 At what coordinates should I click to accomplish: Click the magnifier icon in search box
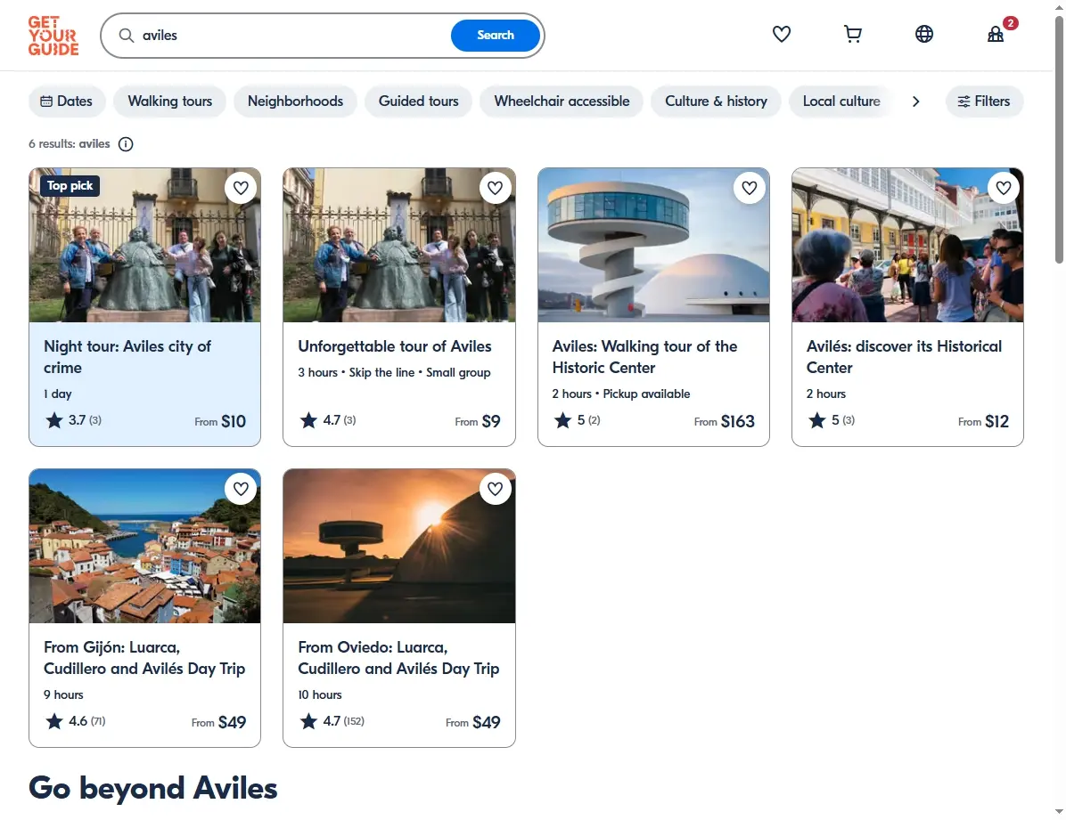point(126,36)
